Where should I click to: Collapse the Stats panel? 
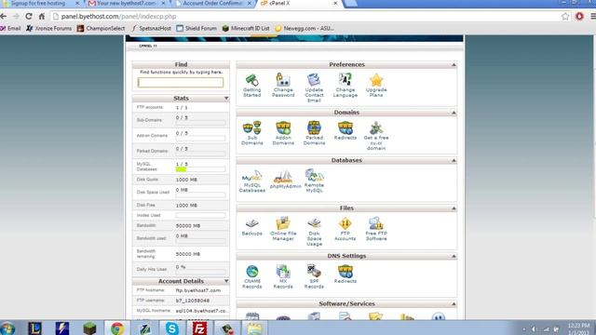(x=226, y=99)
